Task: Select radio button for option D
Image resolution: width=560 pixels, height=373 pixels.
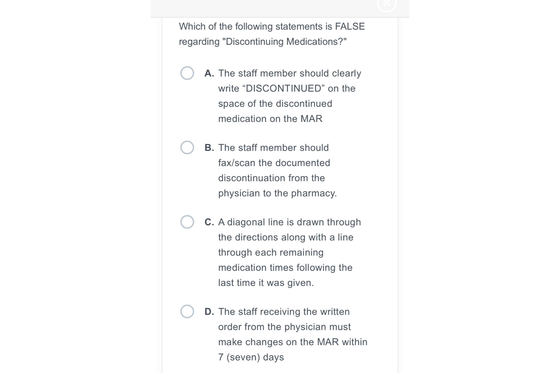Action: pos(187,311)
